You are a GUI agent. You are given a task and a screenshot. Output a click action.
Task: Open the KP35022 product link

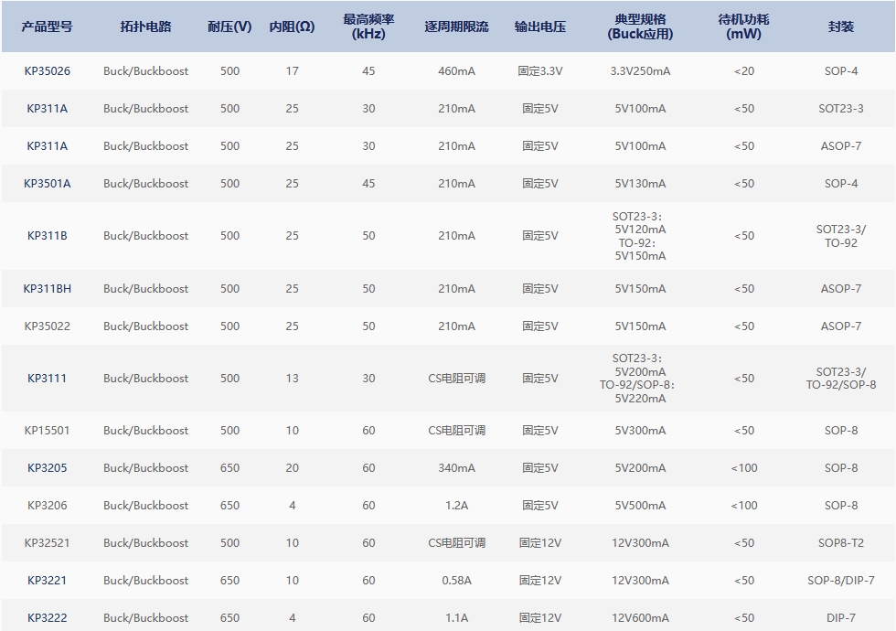pos(47,326)
